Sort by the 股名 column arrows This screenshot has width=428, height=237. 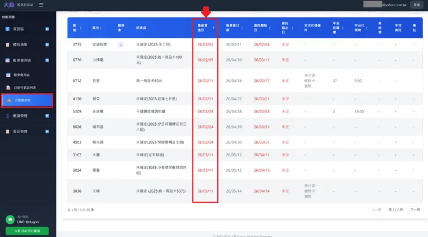pyautogui.click(x=101, y=28)
